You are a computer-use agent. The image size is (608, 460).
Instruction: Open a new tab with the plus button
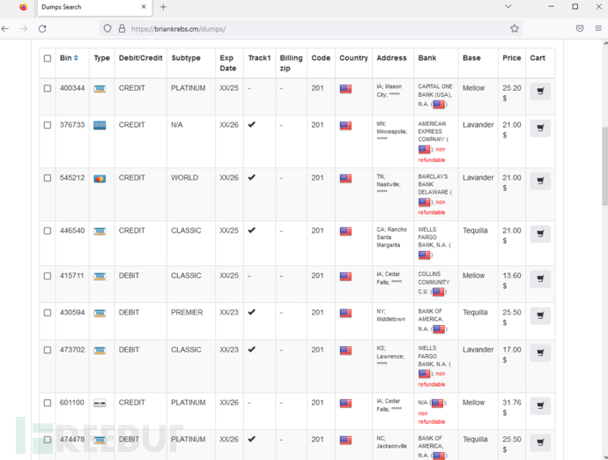(163, 7)
